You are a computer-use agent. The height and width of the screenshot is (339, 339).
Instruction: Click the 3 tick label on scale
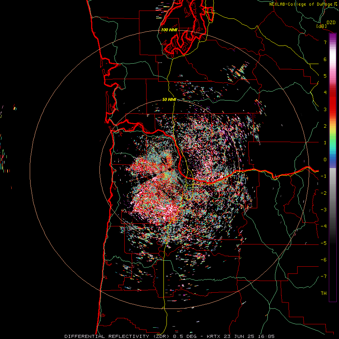(325, 109)
